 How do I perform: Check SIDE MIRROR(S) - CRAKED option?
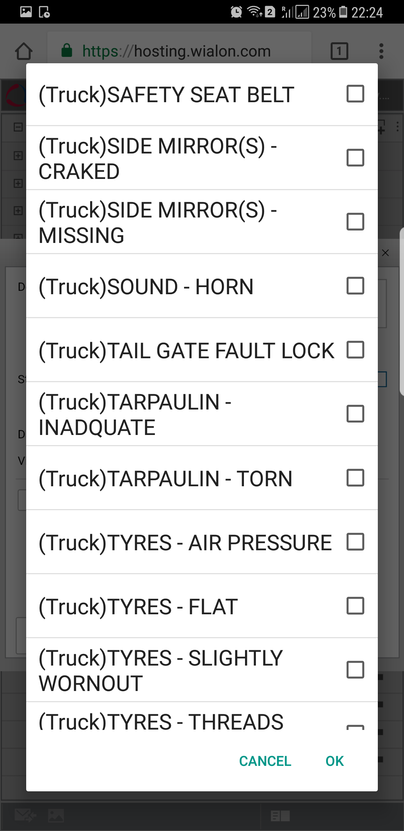point(355,158)
